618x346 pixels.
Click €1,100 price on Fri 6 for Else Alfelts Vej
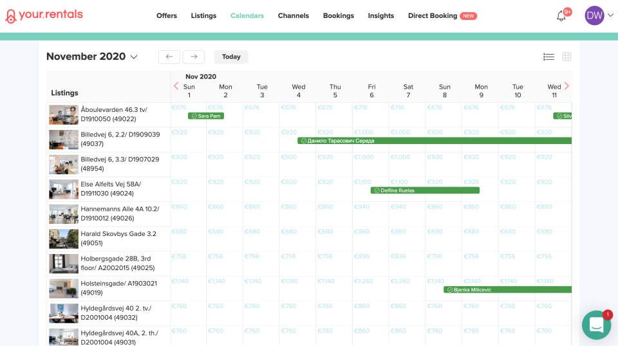[362, 182]
